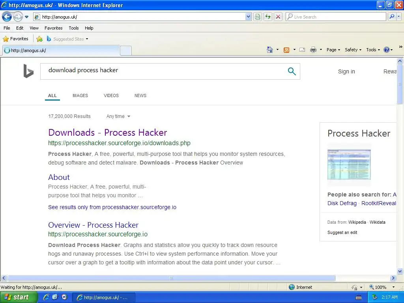Click the vertical scrollbar down arrow
The image size is (404, 303).
400,271
